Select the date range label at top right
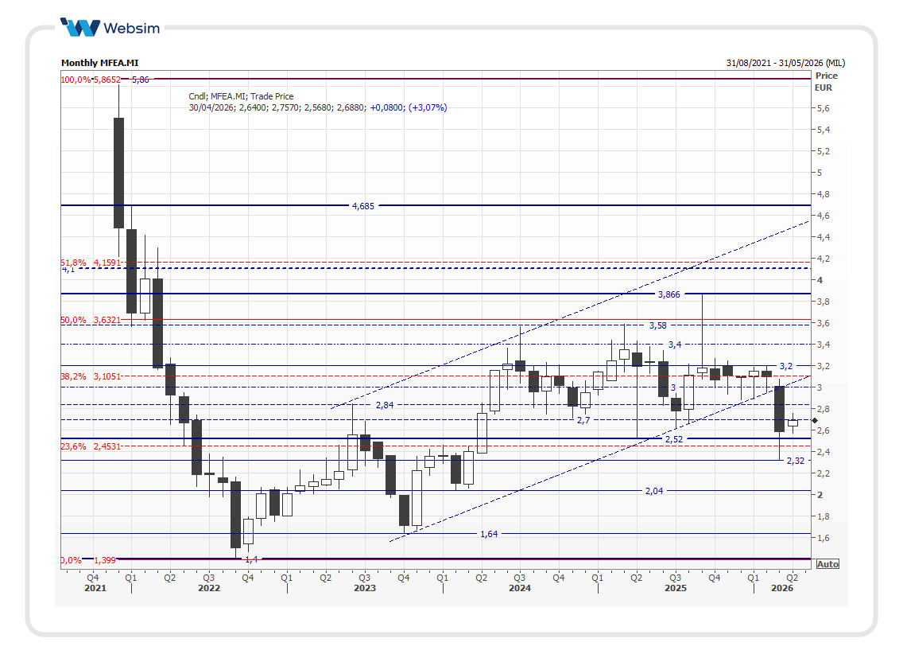The width and height of the screenshot is (903, 662). (x=785, y=63)
